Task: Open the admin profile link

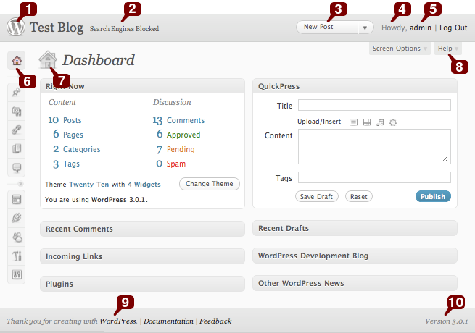Action: [421, 28]
